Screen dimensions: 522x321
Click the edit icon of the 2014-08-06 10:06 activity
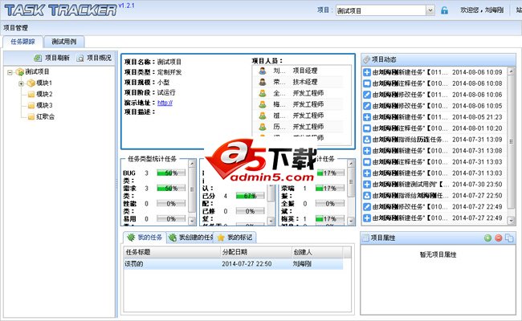[367, 95]
